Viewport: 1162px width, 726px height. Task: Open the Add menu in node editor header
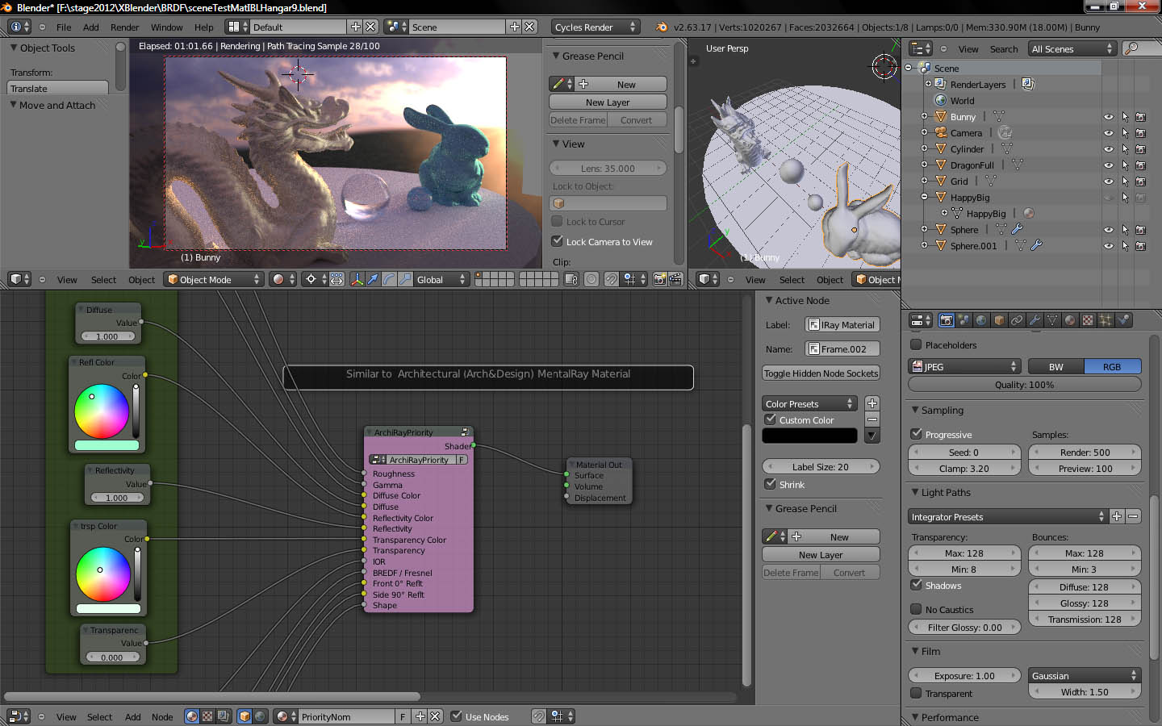click(132, 716)
